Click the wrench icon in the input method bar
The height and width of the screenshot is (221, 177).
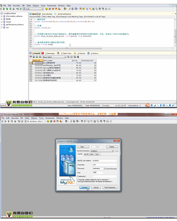tap(173, 105)
